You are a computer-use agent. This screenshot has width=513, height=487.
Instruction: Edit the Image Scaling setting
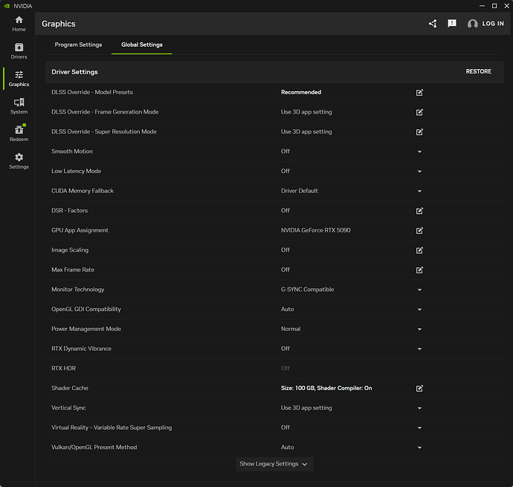tap(419, 250)
